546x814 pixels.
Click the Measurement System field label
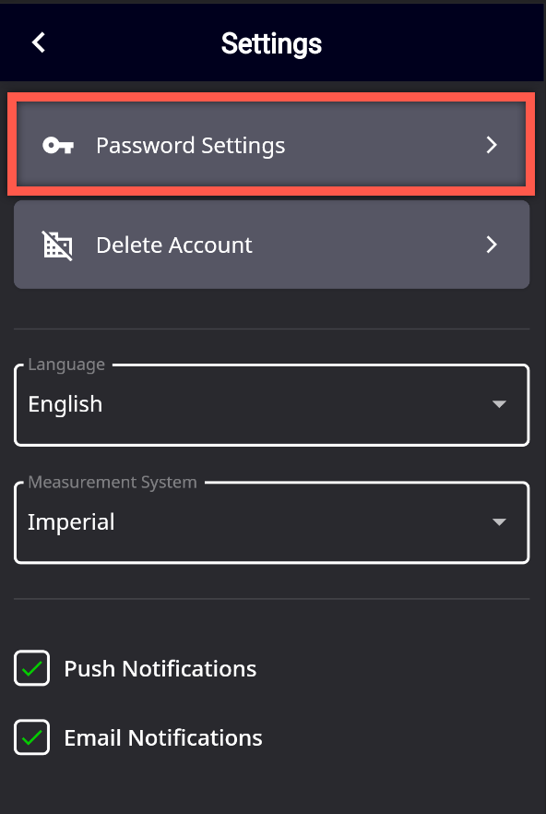113,483
